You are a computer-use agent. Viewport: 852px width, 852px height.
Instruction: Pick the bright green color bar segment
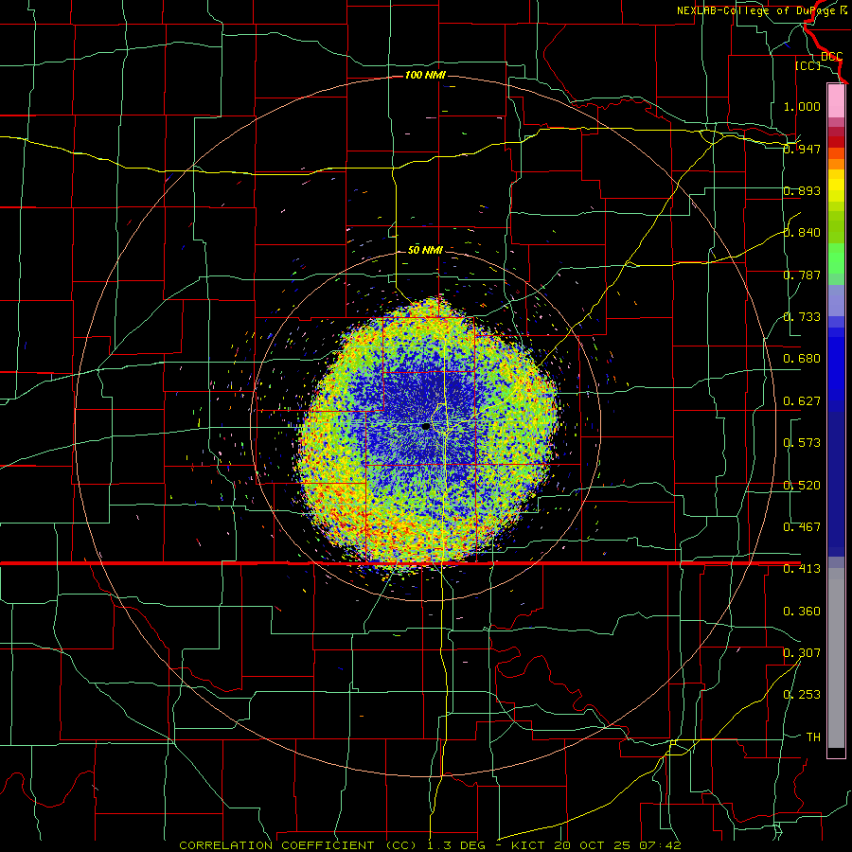(836, 258)
